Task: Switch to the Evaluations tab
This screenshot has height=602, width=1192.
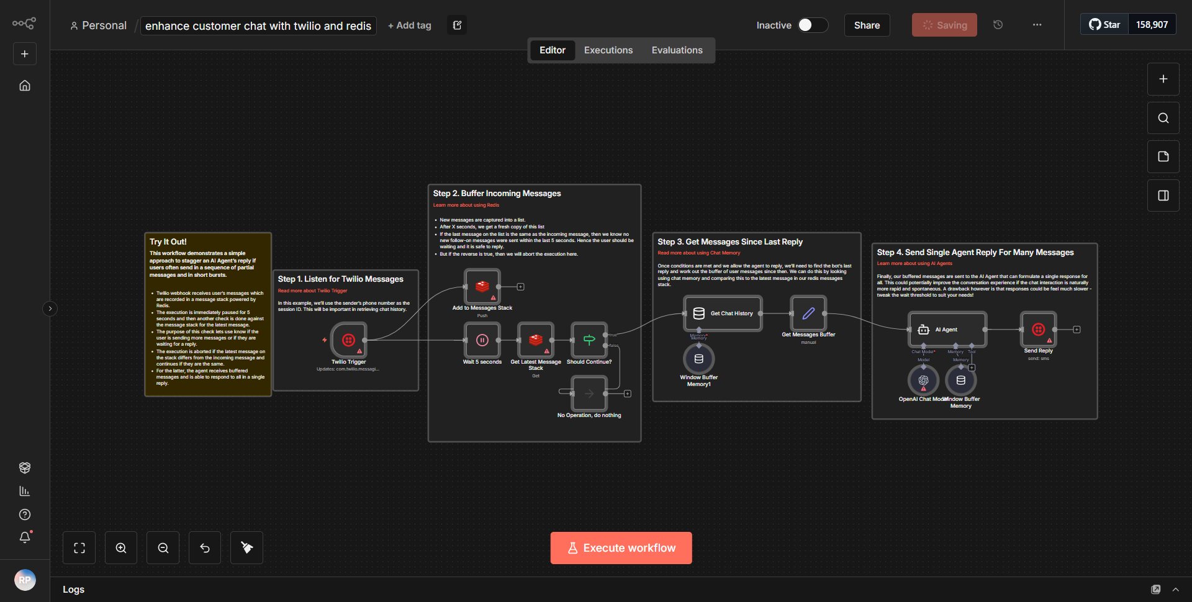Action: [x=677, y=50]
